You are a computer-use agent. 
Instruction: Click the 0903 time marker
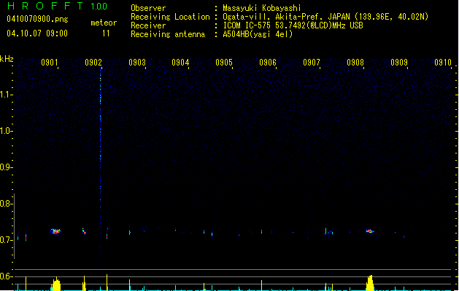[137, 63]
